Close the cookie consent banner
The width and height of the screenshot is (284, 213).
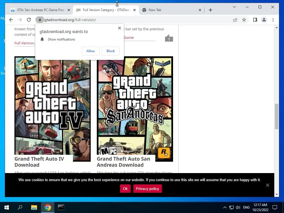click(268, 185)
